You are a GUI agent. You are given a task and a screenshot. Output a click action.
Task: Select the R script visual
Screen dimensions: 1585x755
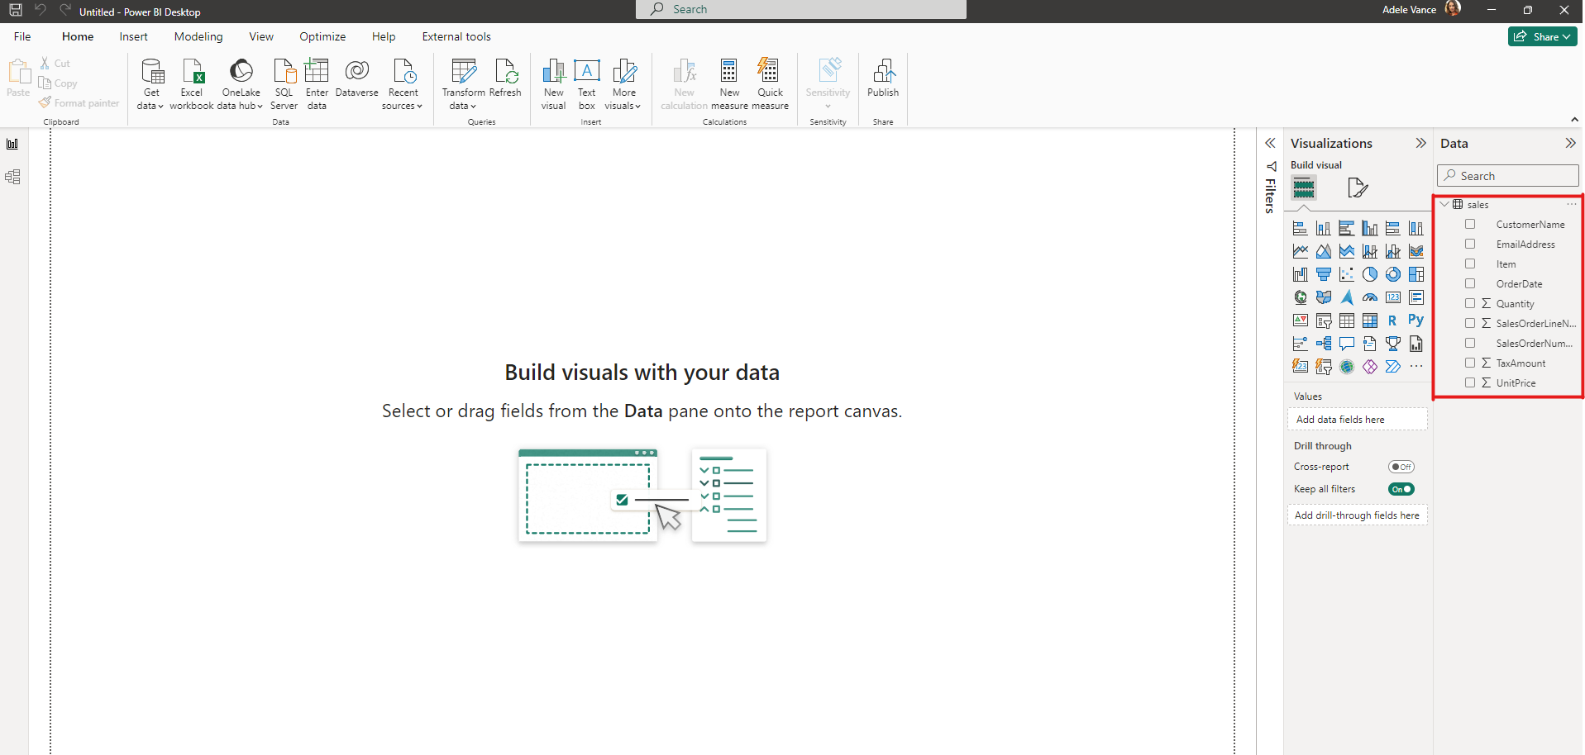pyautogui.click(x=1393, y=321)
